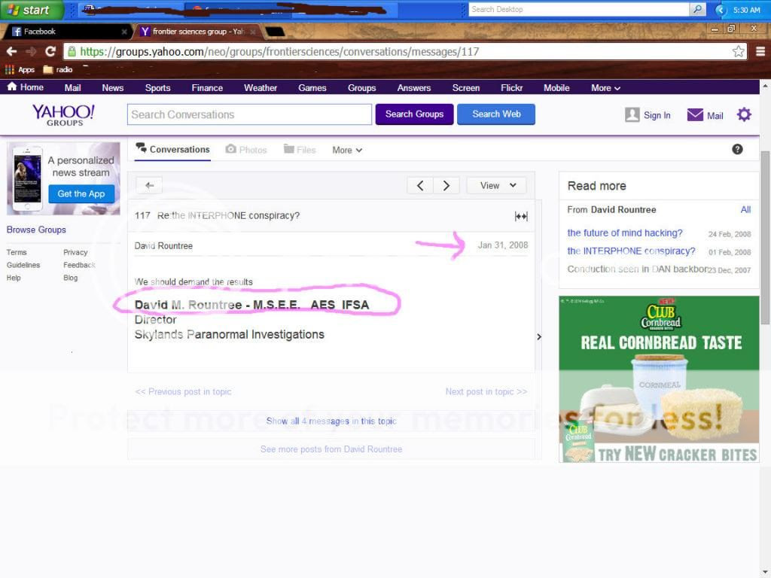Open Groups in navigation bar
This screenshot has height=578, width=771.
362,88
